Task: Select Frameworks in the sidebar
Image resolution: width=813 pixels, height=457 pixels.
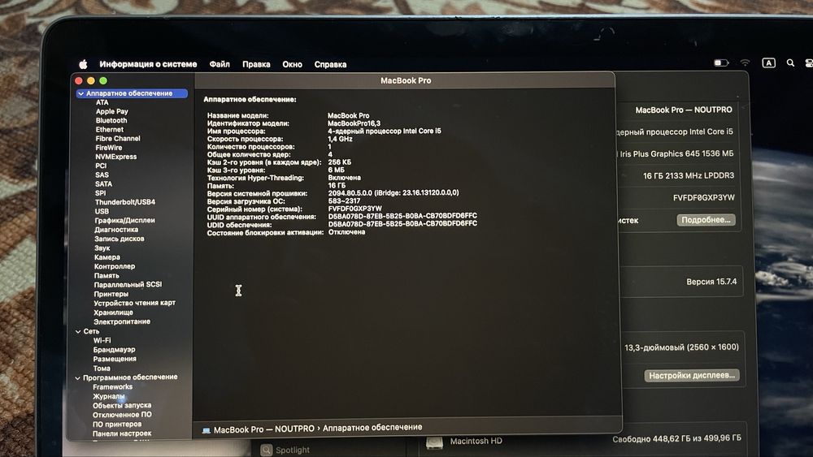Action: click(112, 387)
